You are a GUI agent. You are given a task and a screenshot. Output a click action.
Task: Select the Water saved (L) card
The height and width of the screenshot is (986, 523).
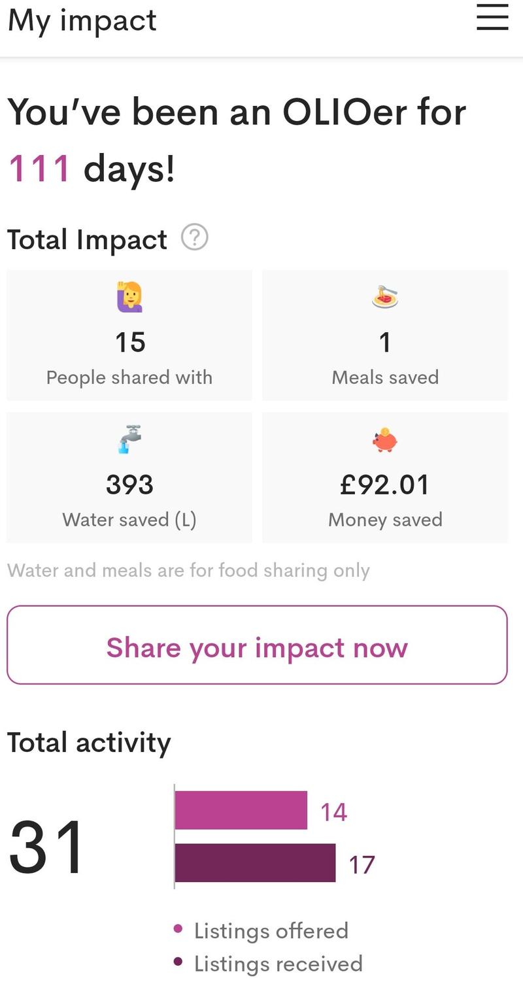(x=129, y=477)
